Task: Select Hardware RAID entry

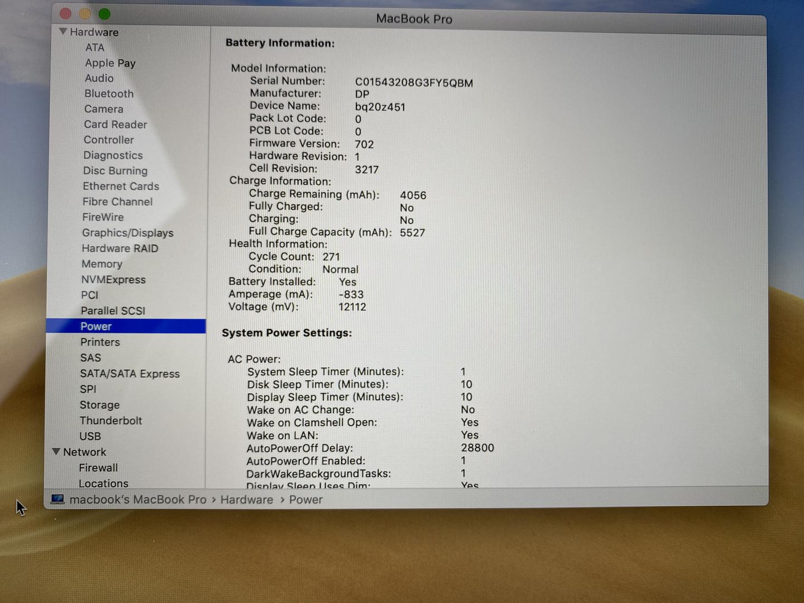Action: click(120, 248)
